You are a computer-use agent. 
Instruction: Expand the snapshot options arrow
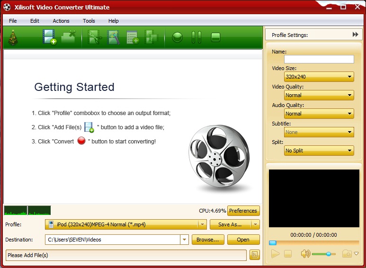pyautogui.click(x=356, y=253)
